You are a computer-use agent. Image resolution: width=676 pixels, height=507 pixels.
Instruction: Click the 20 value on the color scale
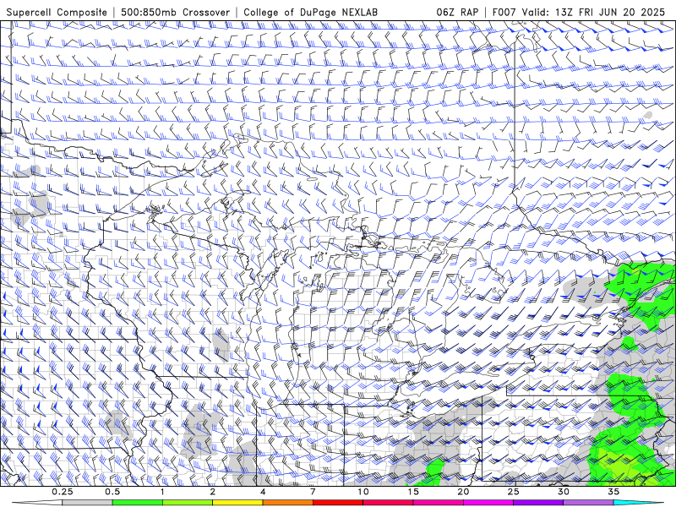tap(463, 492)
